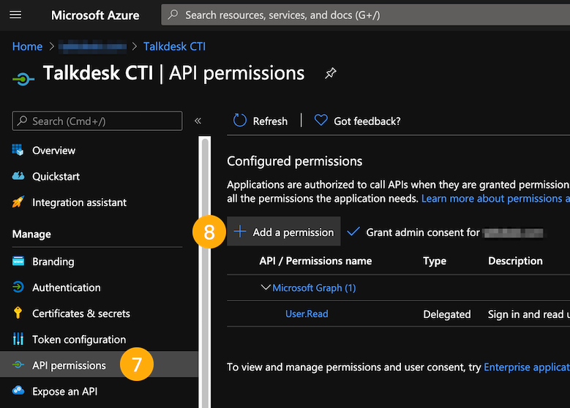Open Expose an API page
The height and width of the screenshot is (408, 570).
tap(64, 392)
